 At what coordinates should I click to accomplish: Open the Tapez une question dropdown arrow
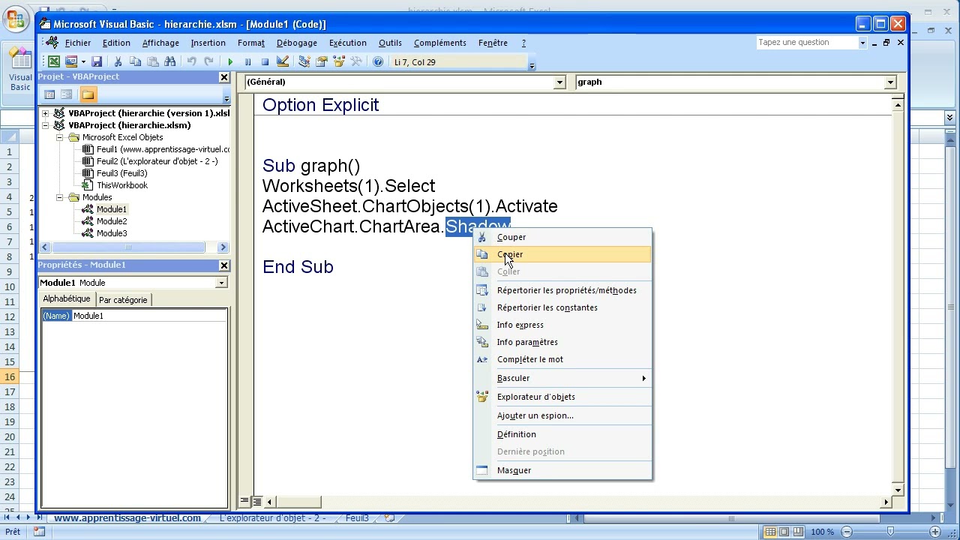(x=862, y=43)
